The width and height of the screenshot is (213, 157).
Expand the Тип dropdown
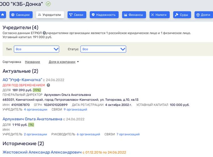point(36,49)
